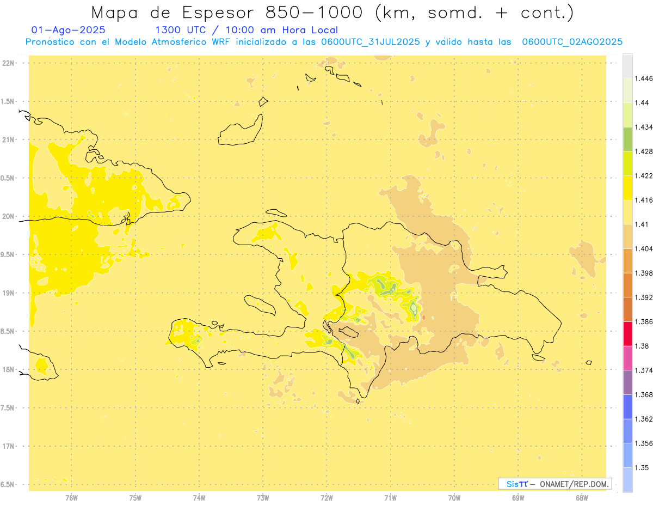Click the "73W" longitude label
Image resolution: width=653 pixels, height=505 pixels.
click(263, 497)
